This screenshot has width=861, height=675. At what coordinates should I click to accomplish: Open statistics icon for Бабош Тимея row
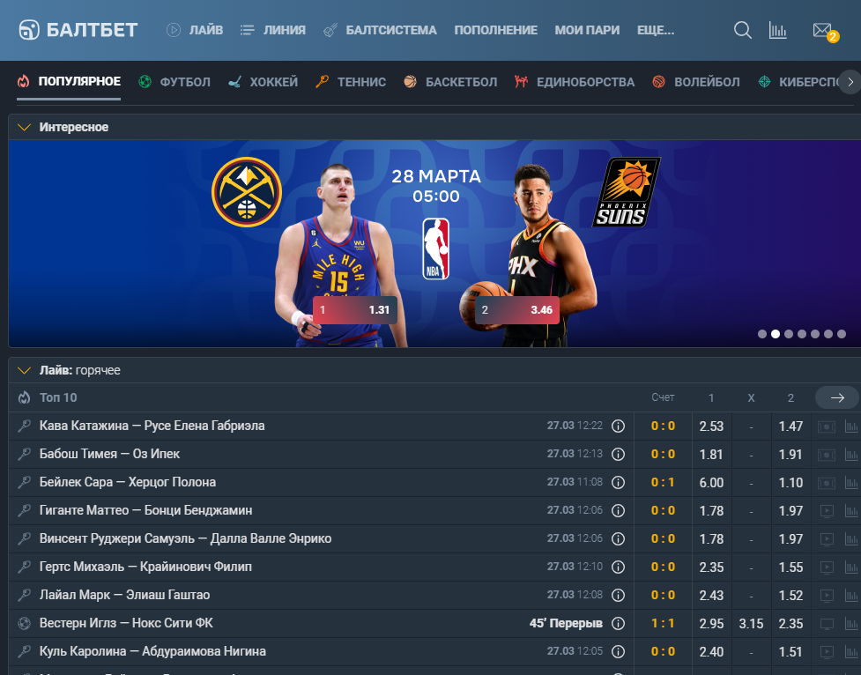tap(851, 454)
